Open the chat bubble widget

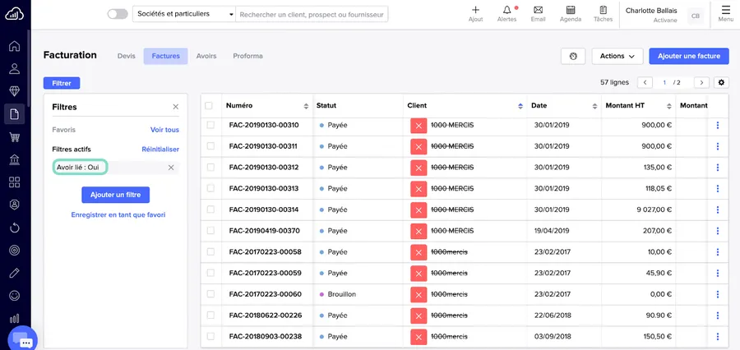[24, 340]
